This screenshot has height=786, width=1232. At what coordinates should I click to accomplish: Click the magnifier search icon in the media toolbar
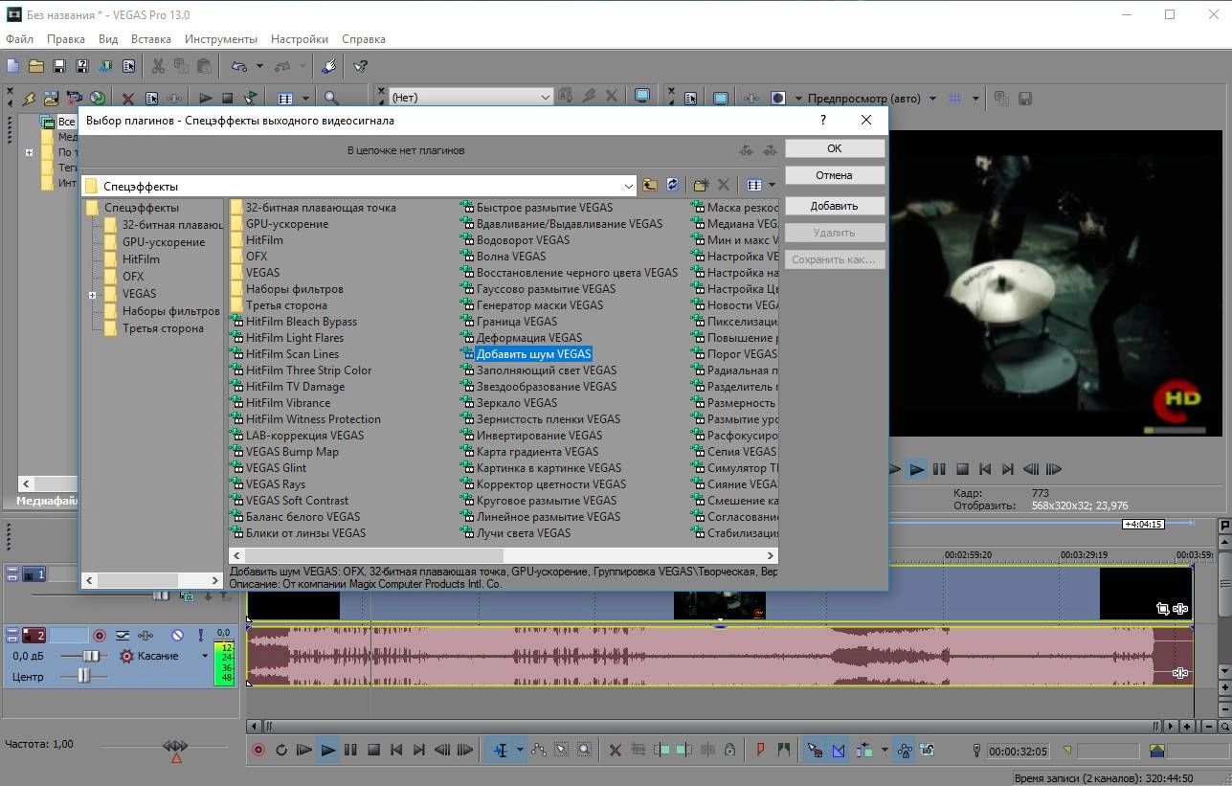pyautogui.click(x=331, y=98)
